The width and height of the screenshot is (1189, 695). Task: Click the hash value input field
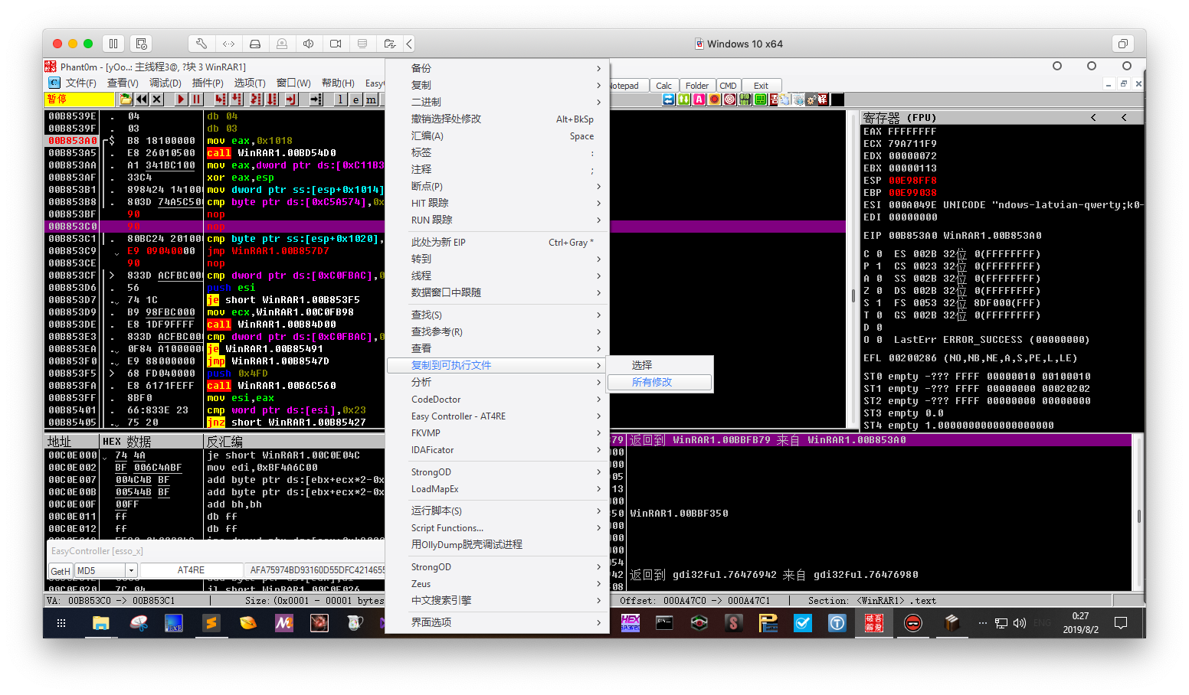(x=316, y=570)
